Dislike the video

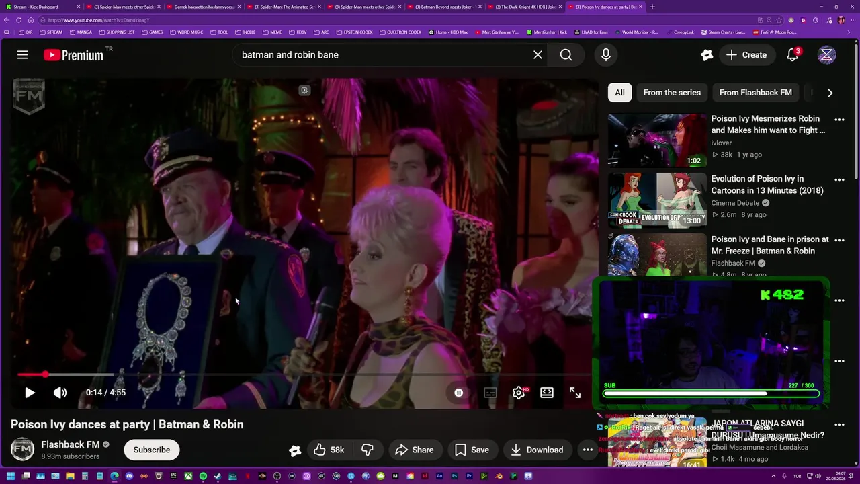pyautogui.click(x=368, y=450)
